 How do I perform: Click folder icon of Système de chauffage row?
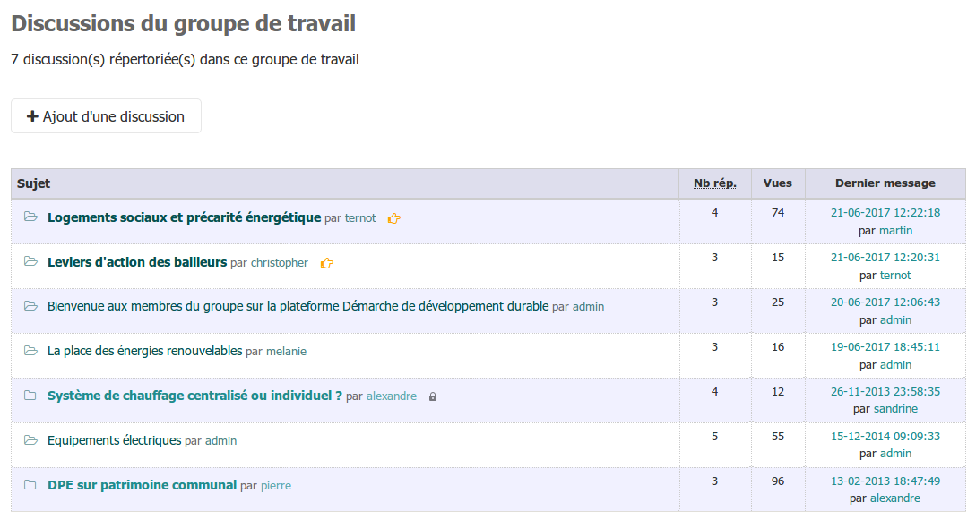tap(30, 396)
